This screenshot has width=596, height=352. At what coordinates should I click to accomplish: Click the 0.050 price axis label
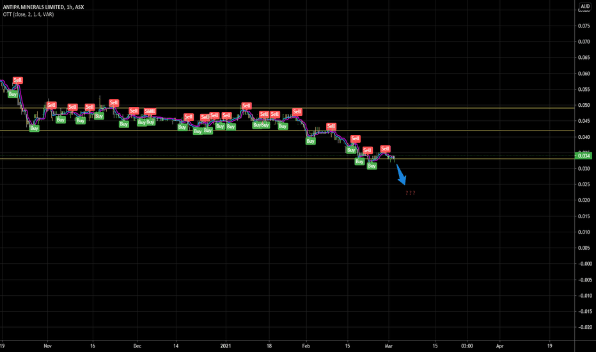pyautogui.click(x=584, y=105)
